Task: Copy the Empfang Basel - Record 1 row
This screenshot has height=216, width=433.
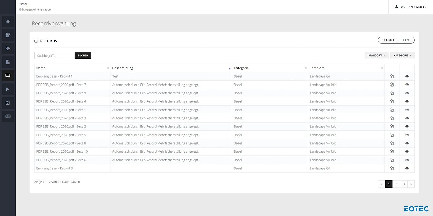Action: pos(392,76)
